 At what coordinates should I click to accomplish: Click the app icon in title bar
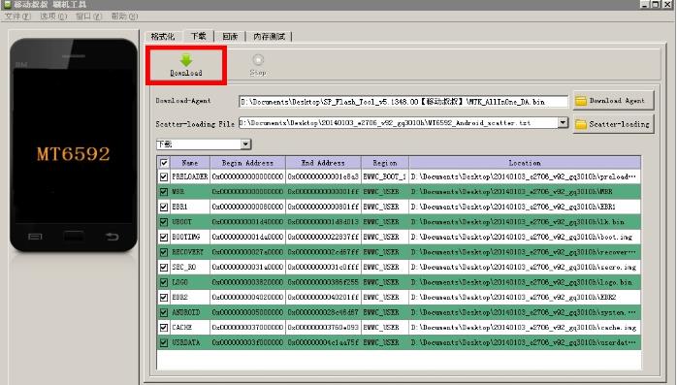click(x=8, y=4)
